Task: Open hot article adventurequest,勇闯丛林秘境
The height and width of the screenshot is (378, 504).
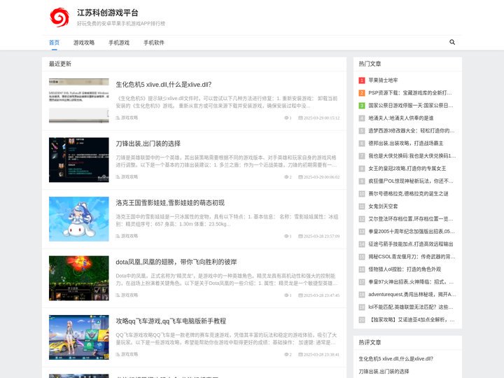Action: coord(412,295)
